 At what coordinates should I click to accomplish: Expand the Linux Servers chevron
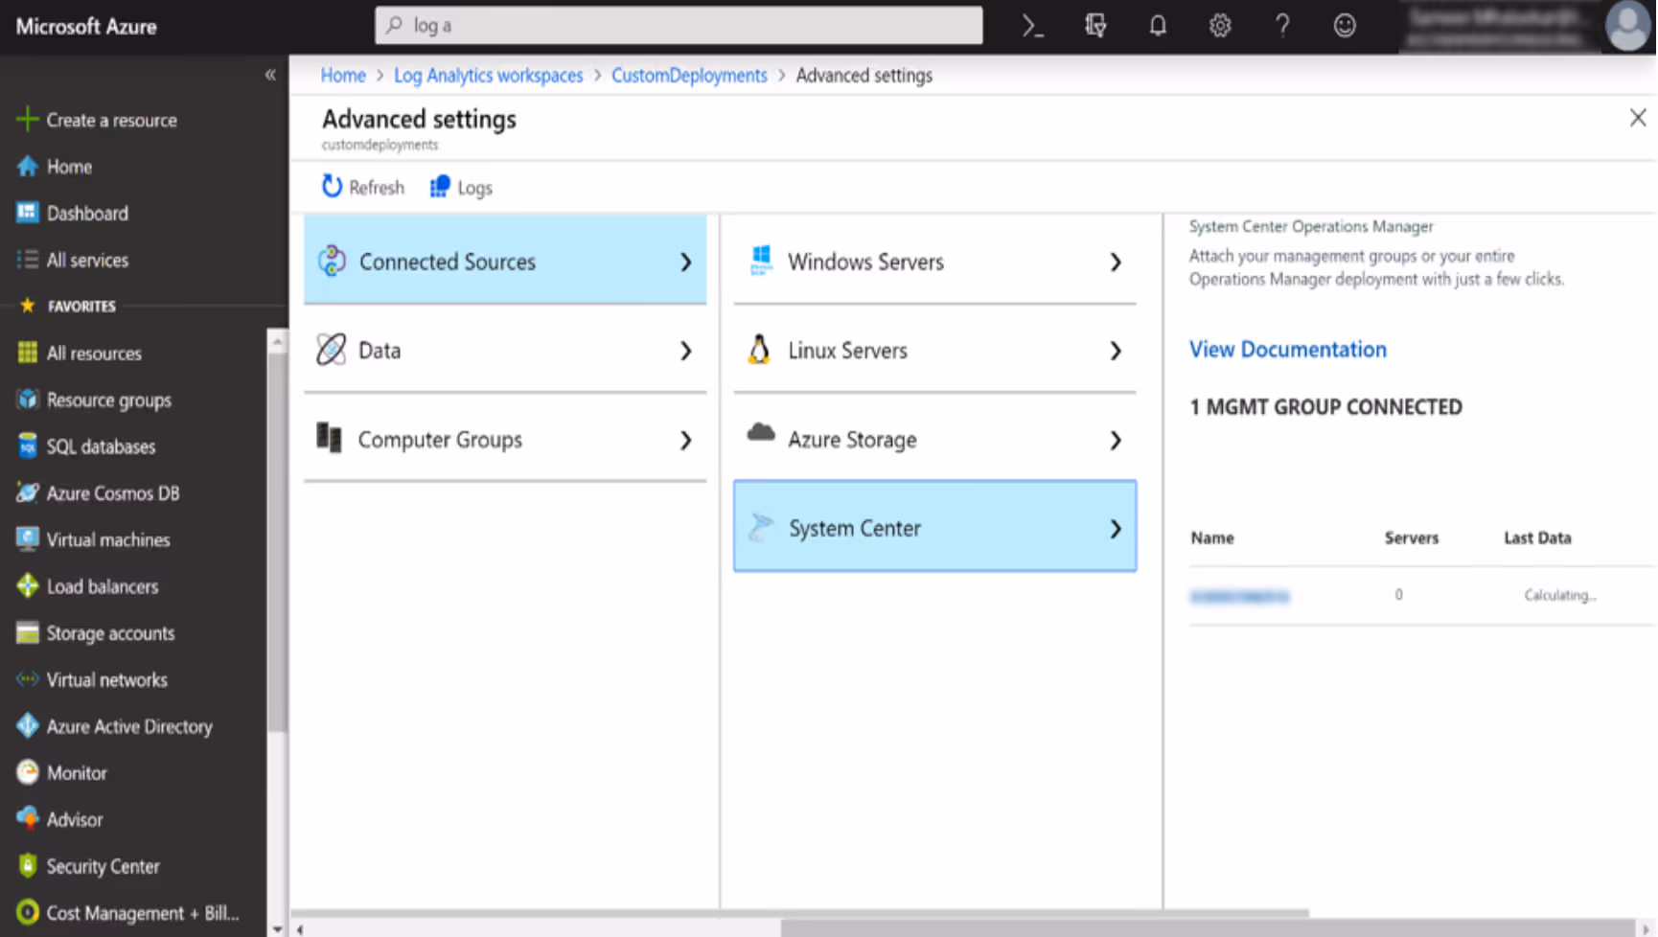1116,351
